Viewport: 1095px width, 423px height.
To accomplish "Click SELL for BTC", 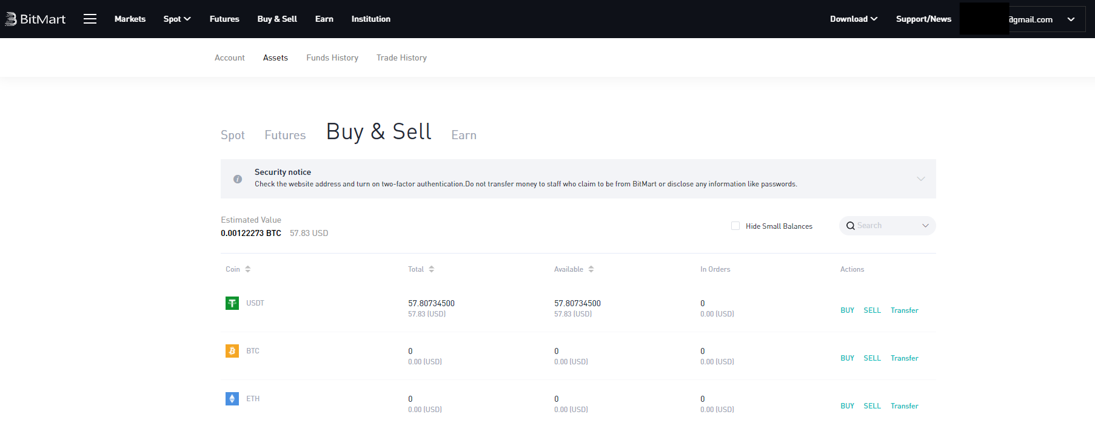I will point(872,358).
